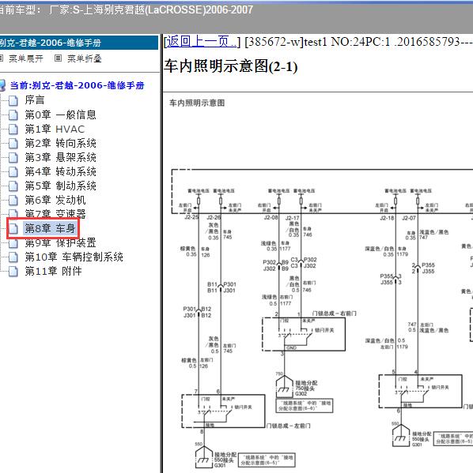Viewport: 473px width, 473px height.
Task: Click the small 车内照明示意图 caption
Action: [197, 103]
